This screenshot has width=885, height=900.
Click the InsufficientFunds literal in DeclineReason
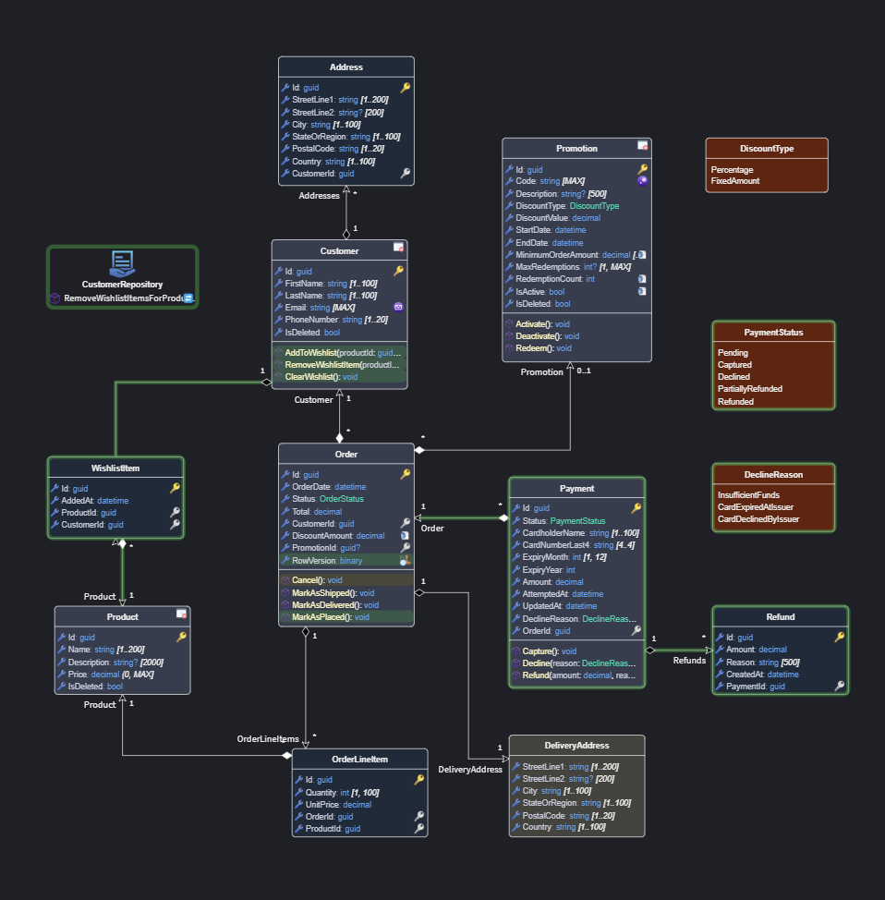tap(748, 494)
